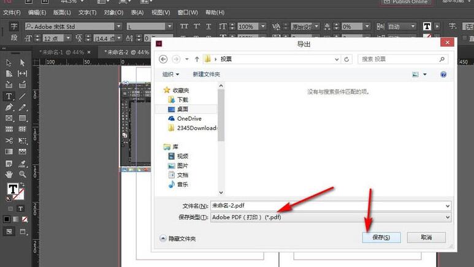Apply None swatch in toolbox
Viewport: 474px width, 267px height.
25,219
